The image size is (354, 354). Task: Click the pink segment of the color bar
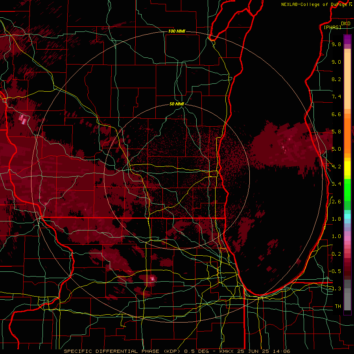pos(347,238)
